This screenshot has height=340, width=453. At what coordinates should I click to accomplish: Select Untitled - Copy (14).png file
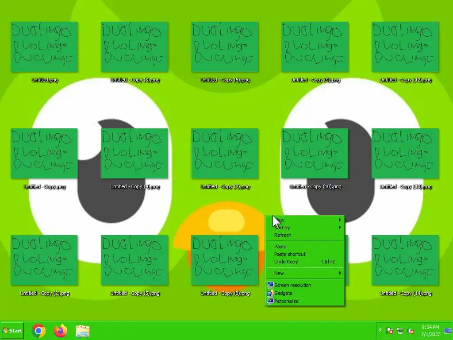[405, 266]
